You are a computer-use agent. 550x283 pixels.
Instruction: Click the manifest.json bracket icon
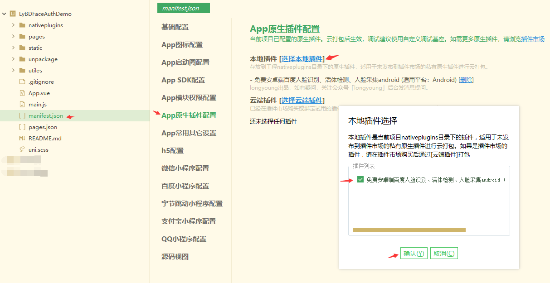[22, 116]
